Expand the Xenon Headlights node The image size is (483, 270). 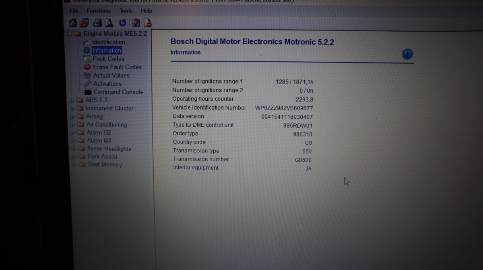pyautogui.click(x=74, y=149)
